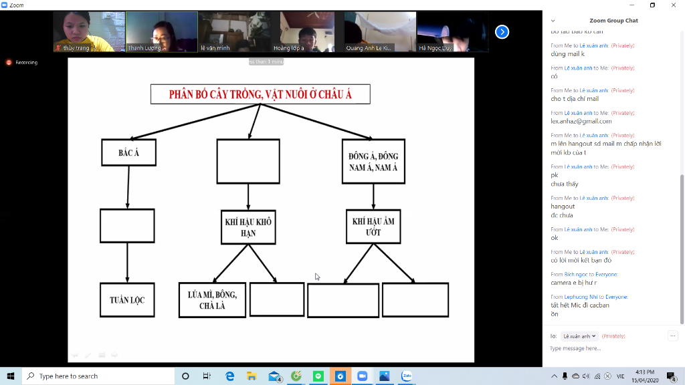Screen dimensions: 685x385
Task: Click Everyone in Lephuong Nhi's message header
Action: (x=616, y=297)
